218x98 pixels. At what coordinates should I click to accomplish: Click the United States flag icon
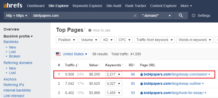point(58,54)
